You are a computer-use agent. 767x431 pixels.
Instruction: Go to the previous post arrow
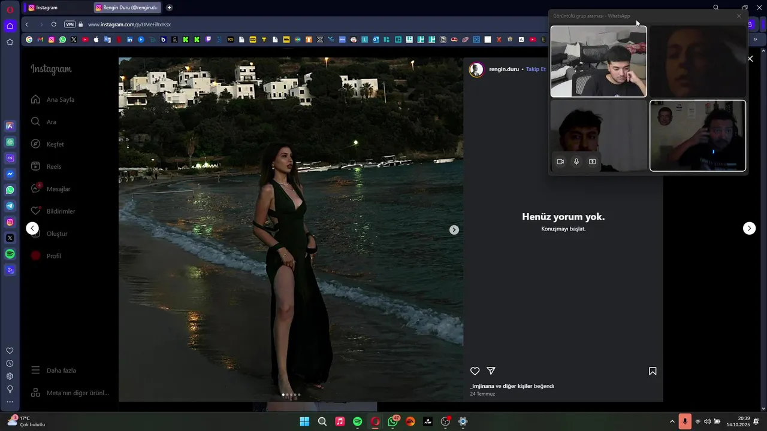32,228
